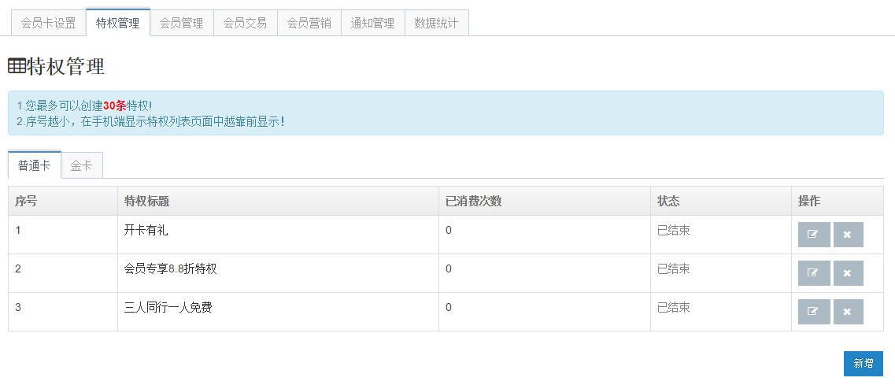
Task: Switch to the 金卡 card tab
Action: point(82,165)
